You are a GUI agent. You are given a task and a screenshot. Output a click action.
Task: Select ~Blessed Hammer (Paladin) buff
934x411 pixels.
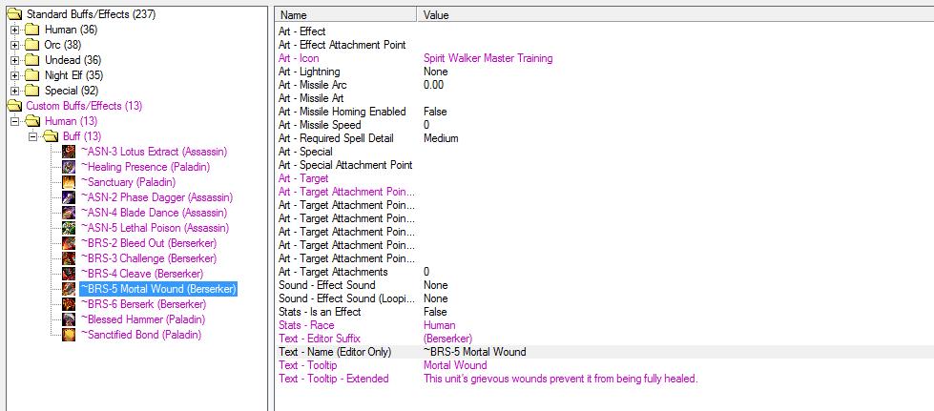[142, 319]
